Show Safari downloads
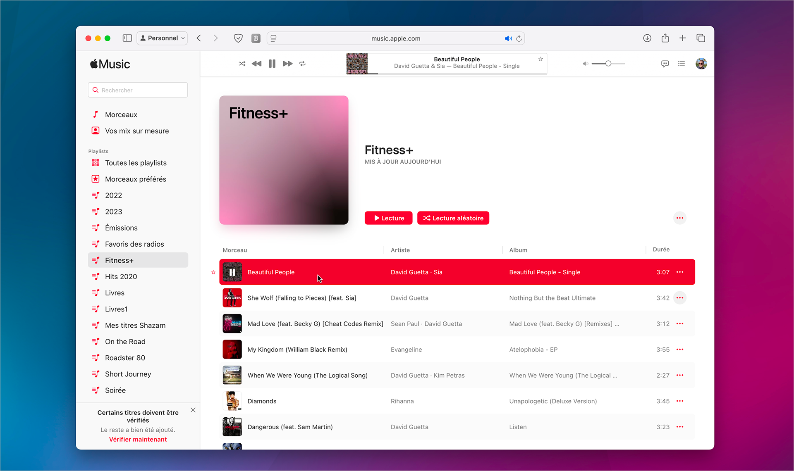The height and width of the screenshot is (471, 794). 647,38
